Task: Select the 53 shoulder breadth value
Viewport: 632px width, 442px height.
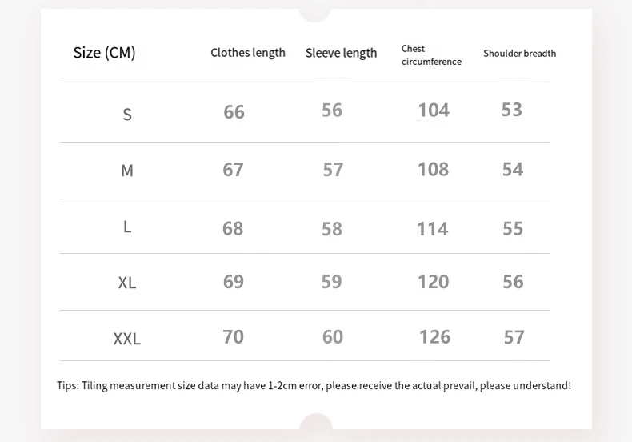Action: coord(512,110)
